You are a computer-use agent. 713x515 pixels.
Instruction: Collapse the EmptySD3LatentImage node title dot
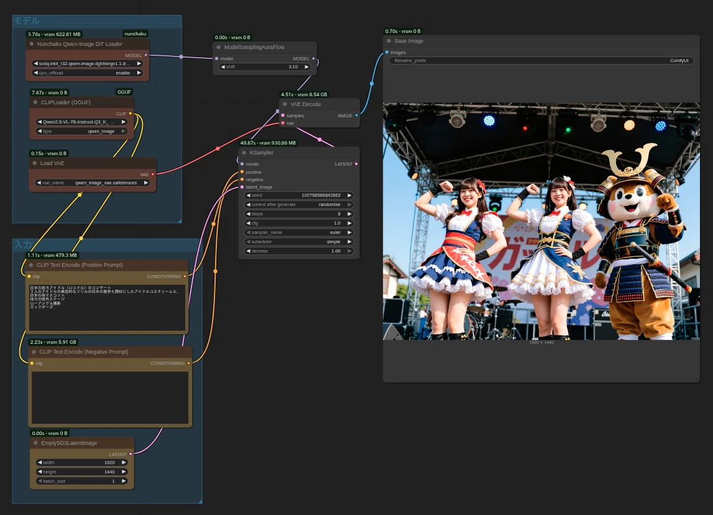(35, 443)
